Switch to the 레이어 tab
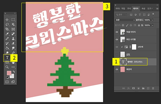The height and width of the screenshot is (104, 161). click(136, 9)
